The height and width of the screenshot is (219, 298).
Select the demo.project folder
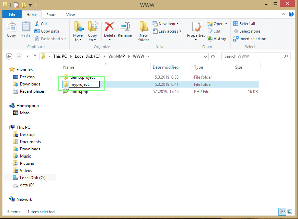coord(82,77)
